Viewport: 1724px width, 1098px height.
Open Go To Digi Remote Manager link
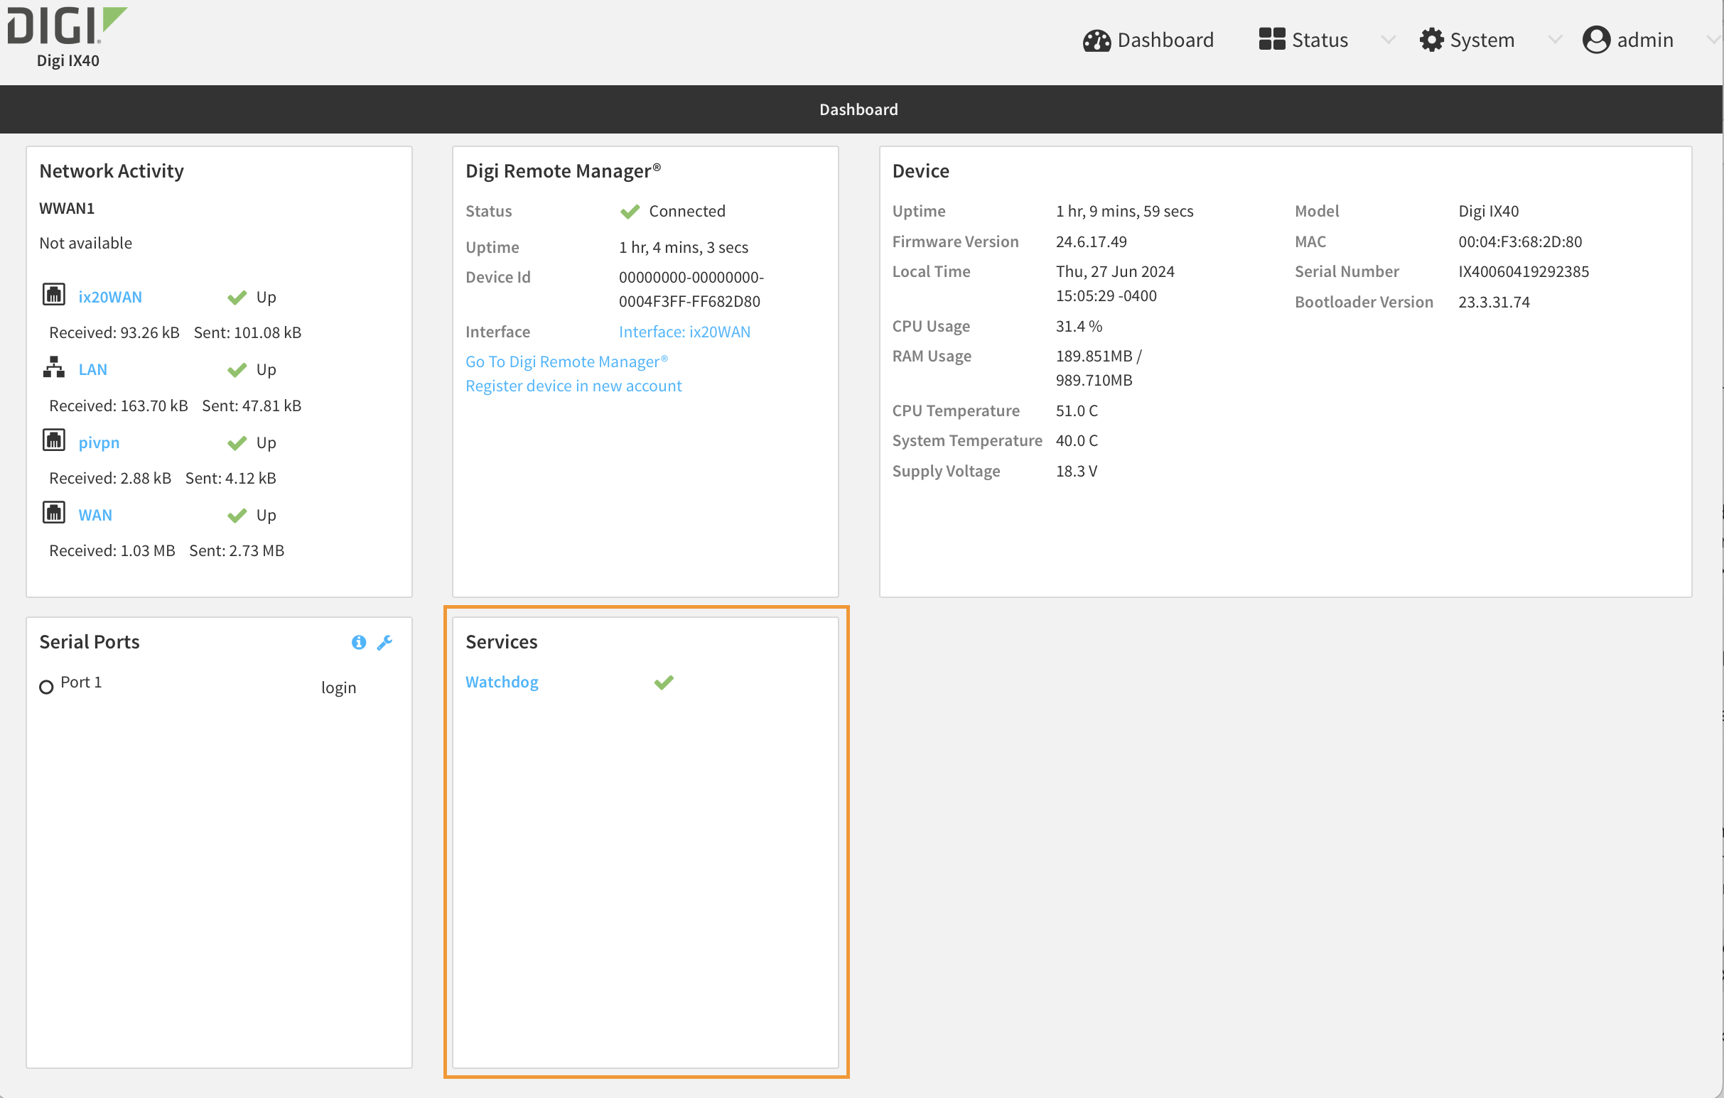(x=566, y=362)
